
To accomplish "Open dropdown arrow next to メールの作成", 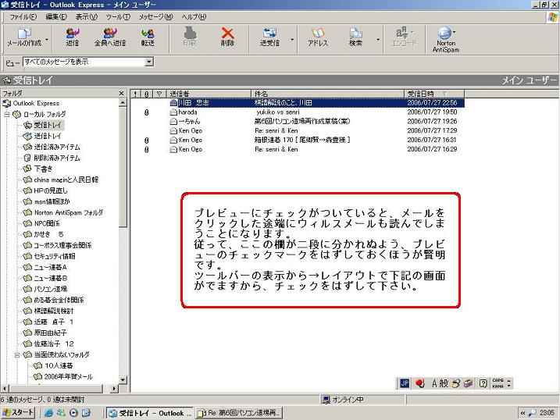I will coord(47,40).
